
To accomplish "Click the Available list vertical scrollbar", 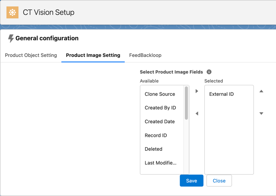I will coord(186,103).
